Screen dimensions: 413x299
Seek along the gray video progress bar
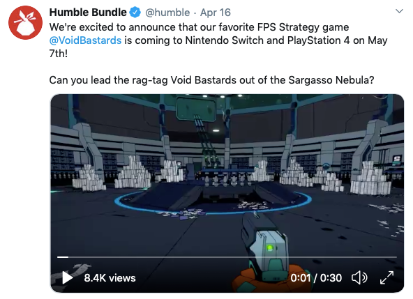pyautogui.click(x=227, y=257)
